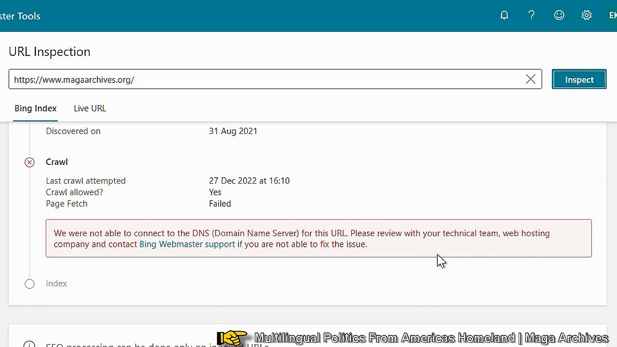Viewport: 617px width, 347px height.
Task: Open the feedback smiley icon
Action: tap(559, 15)
